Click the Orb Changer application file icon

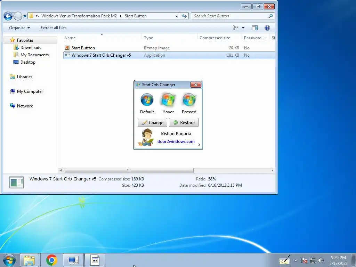(67, 55)
